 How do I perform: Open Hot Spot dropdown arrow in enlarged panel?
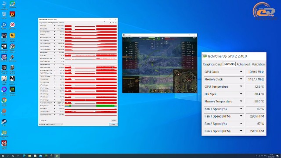(241, 94)
